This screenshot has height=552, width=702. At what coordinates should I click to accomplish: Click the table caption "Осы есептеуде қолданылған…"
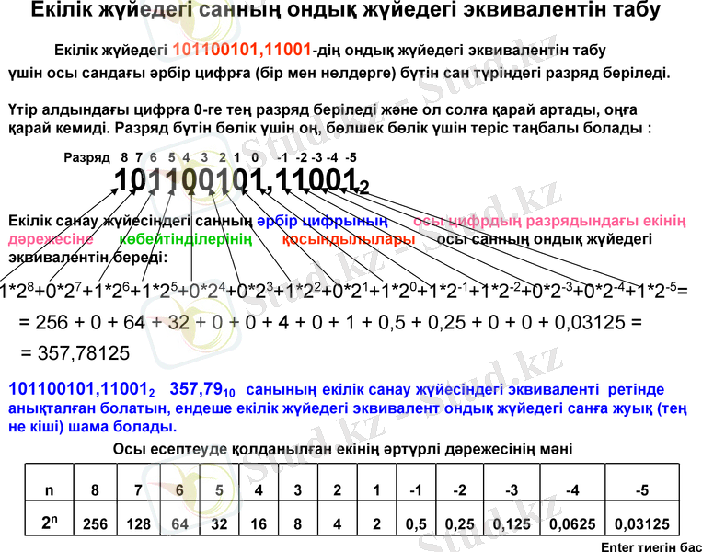coord(342,449)
